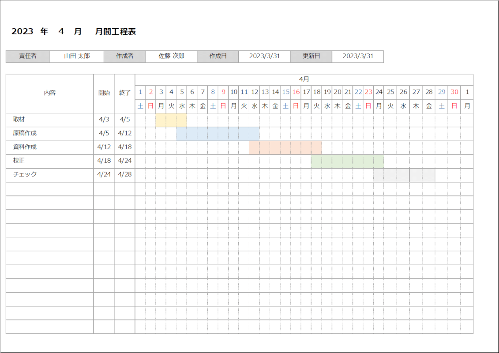Select the 開始 column header

104,93
